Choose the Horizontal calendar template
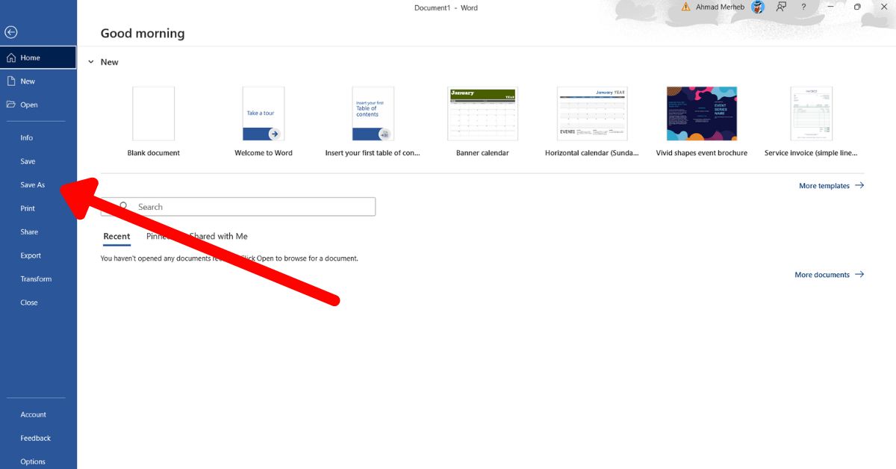Screen dimensions: 896x469 point(592,122)
